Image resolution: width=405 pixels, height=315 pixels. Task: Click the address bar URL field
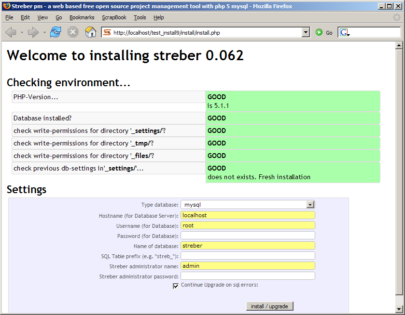(x=207, y=33)
